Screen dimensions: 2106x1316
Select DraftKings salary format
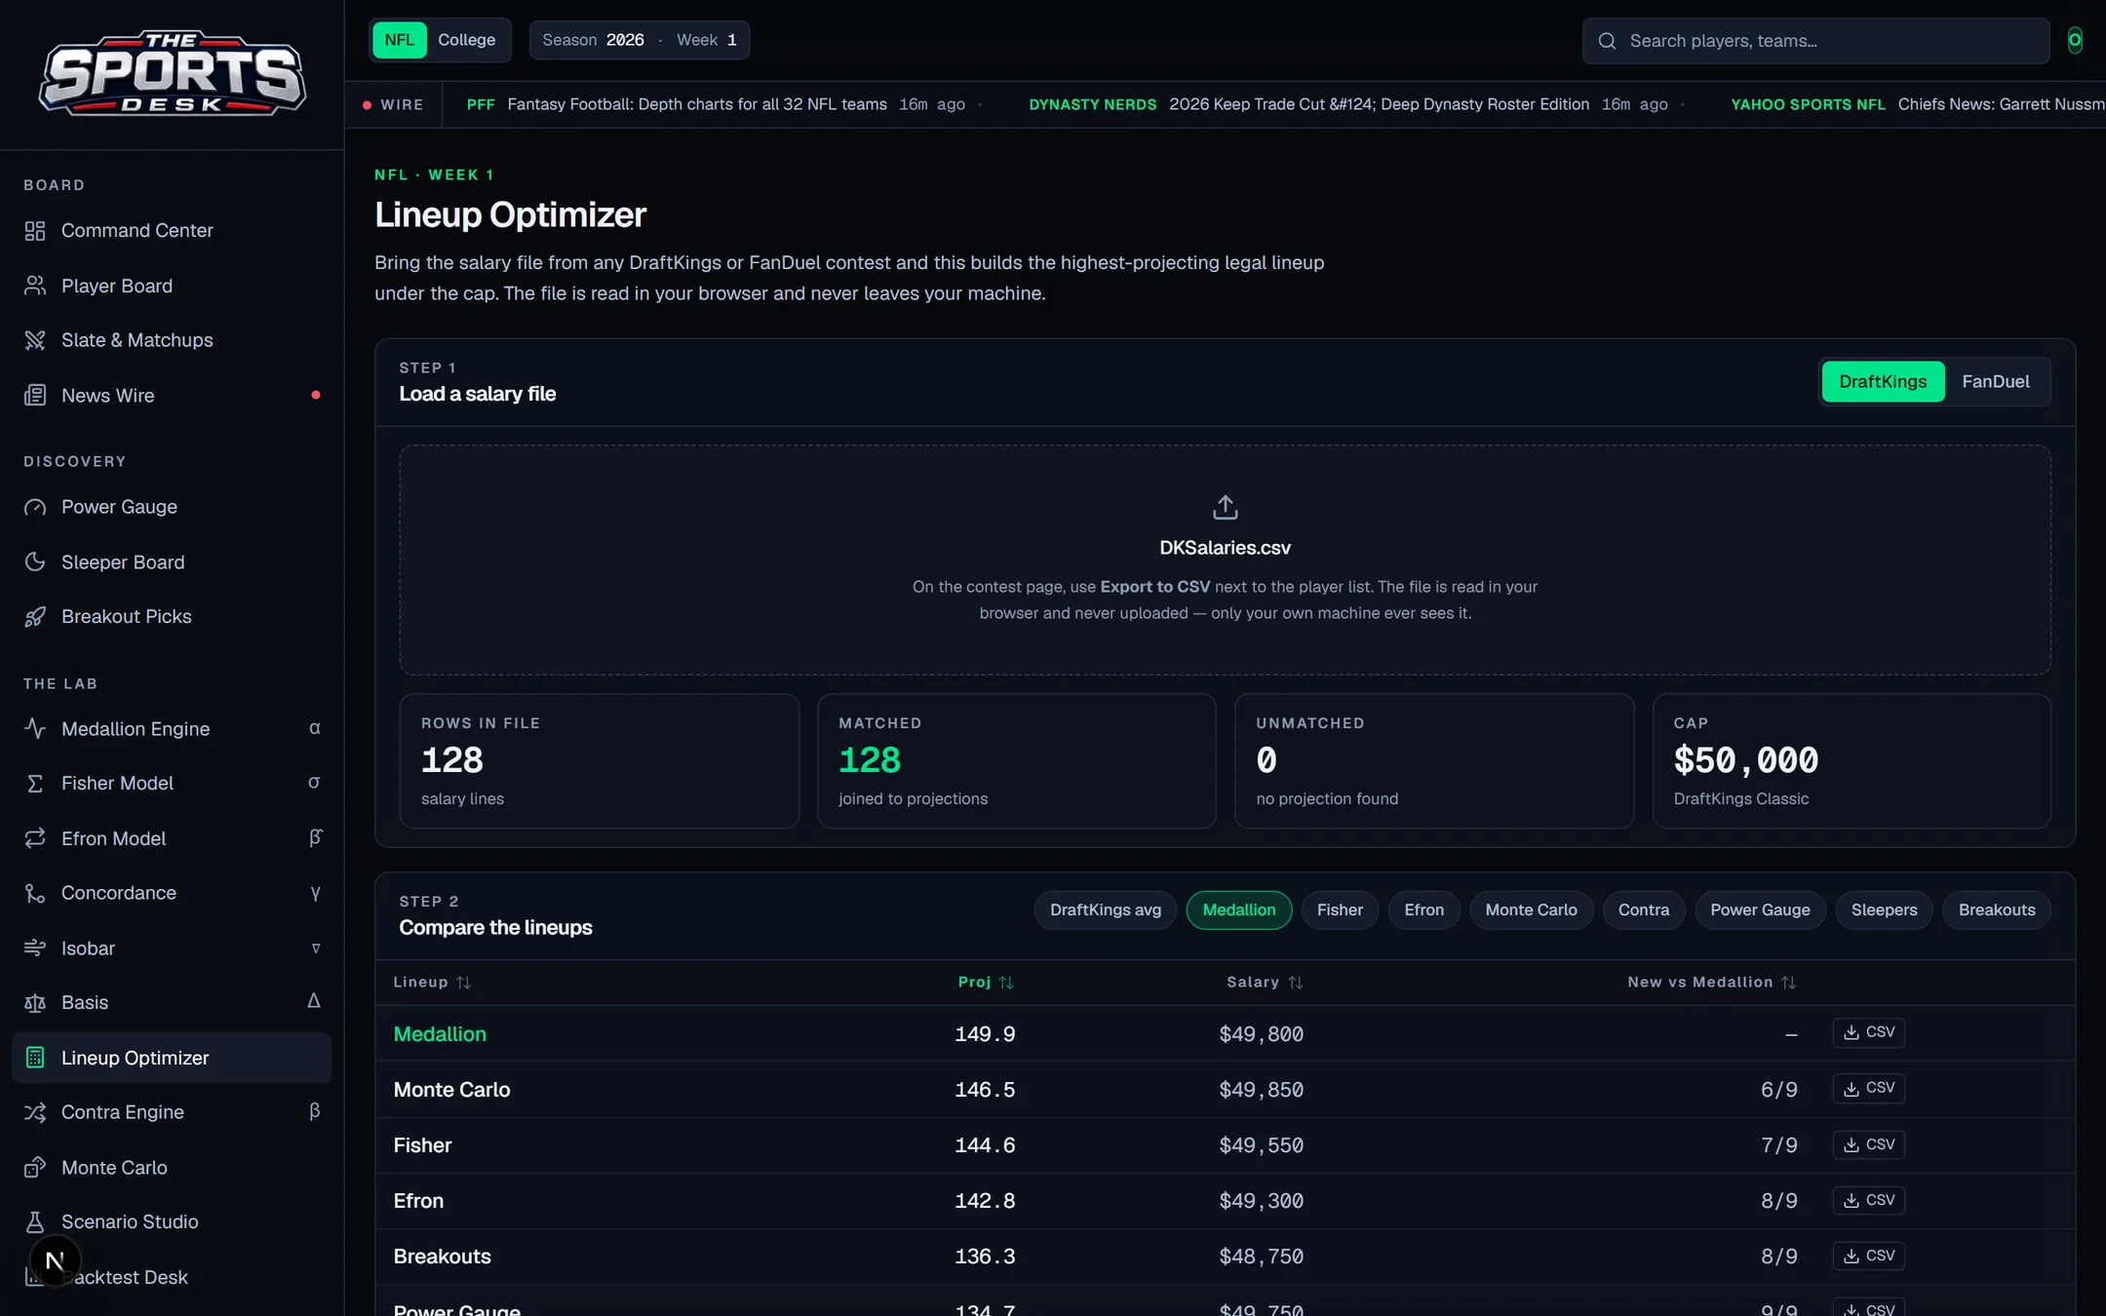coord(1882,381)
